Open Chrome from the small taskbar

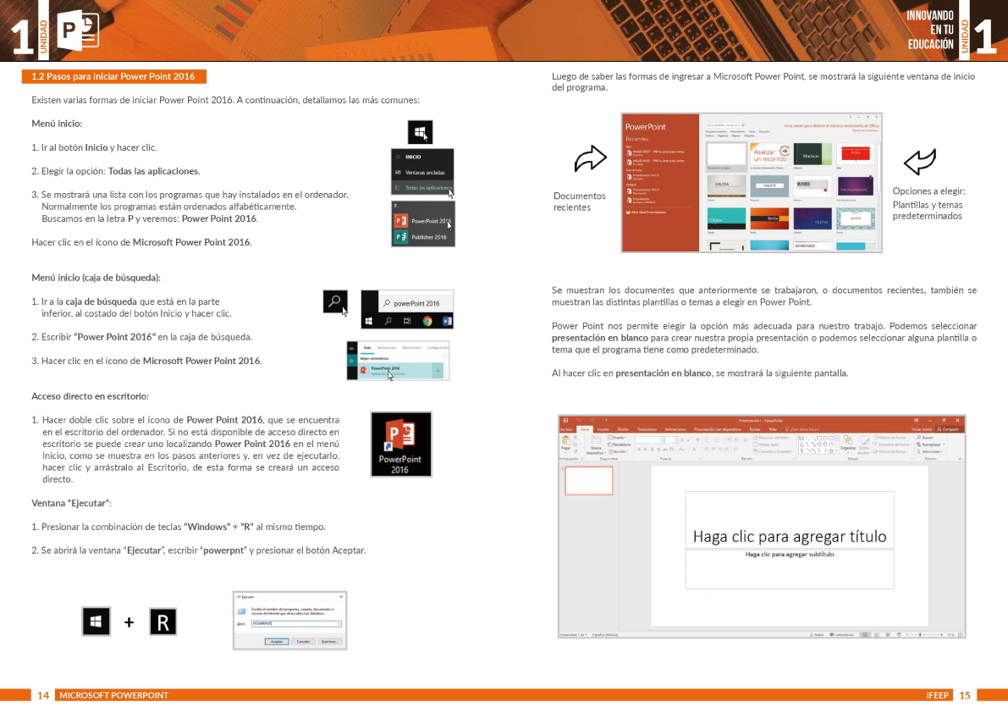coord(427,321)
